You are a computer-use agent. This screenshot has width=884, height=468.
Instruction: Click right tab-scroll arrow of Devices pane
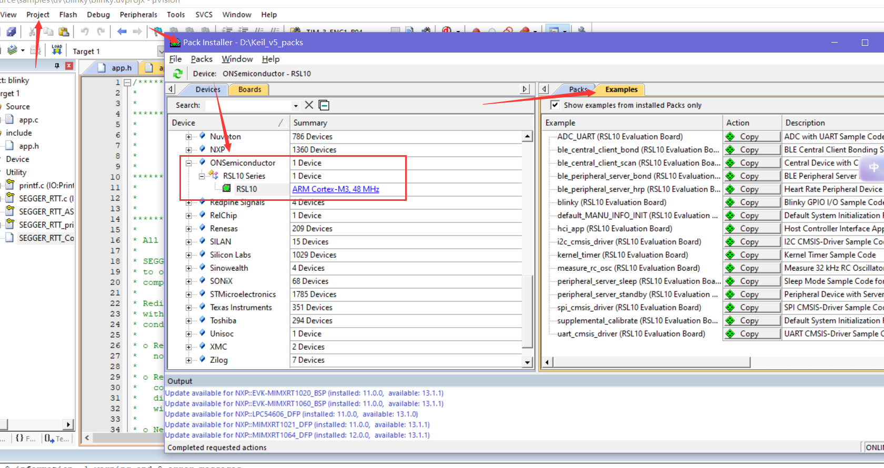click(524, 89)
